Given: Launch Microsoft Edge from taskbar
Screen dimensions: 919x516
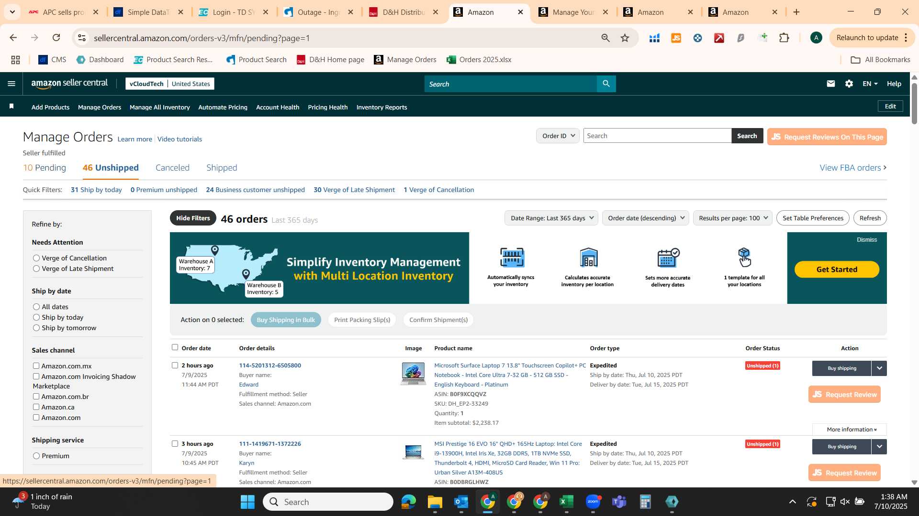Looking at the screenshot, I should [x=409, y=502].
